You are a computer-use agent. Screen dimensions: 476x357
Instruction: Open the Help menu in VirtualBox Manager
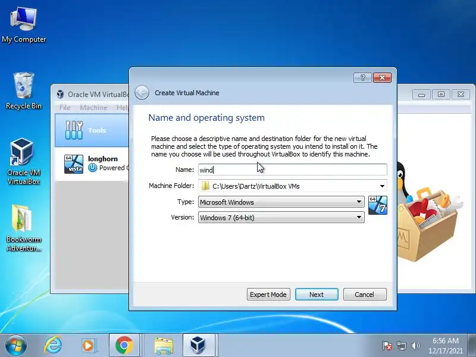pos(122,108)
